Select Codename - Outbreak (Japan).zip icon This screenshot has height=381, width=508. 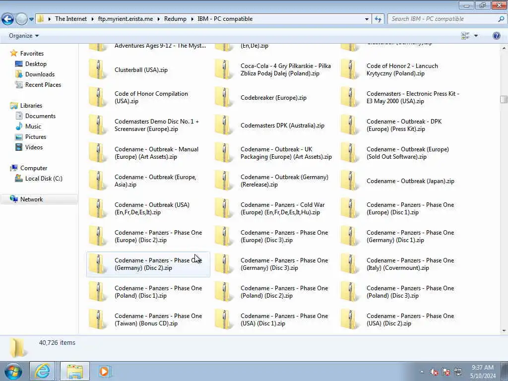tap(350, 181)
